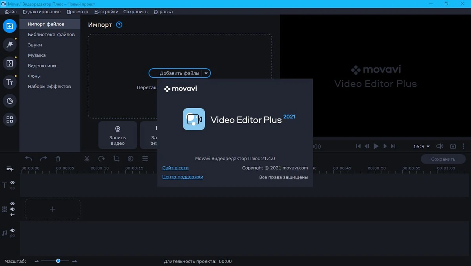Click the video track filmstrip icon

[5, 210]
